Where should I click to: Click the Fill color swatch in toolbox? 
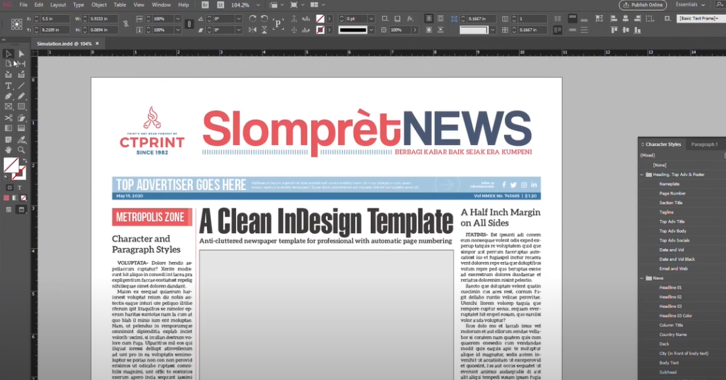pos(11,164)
